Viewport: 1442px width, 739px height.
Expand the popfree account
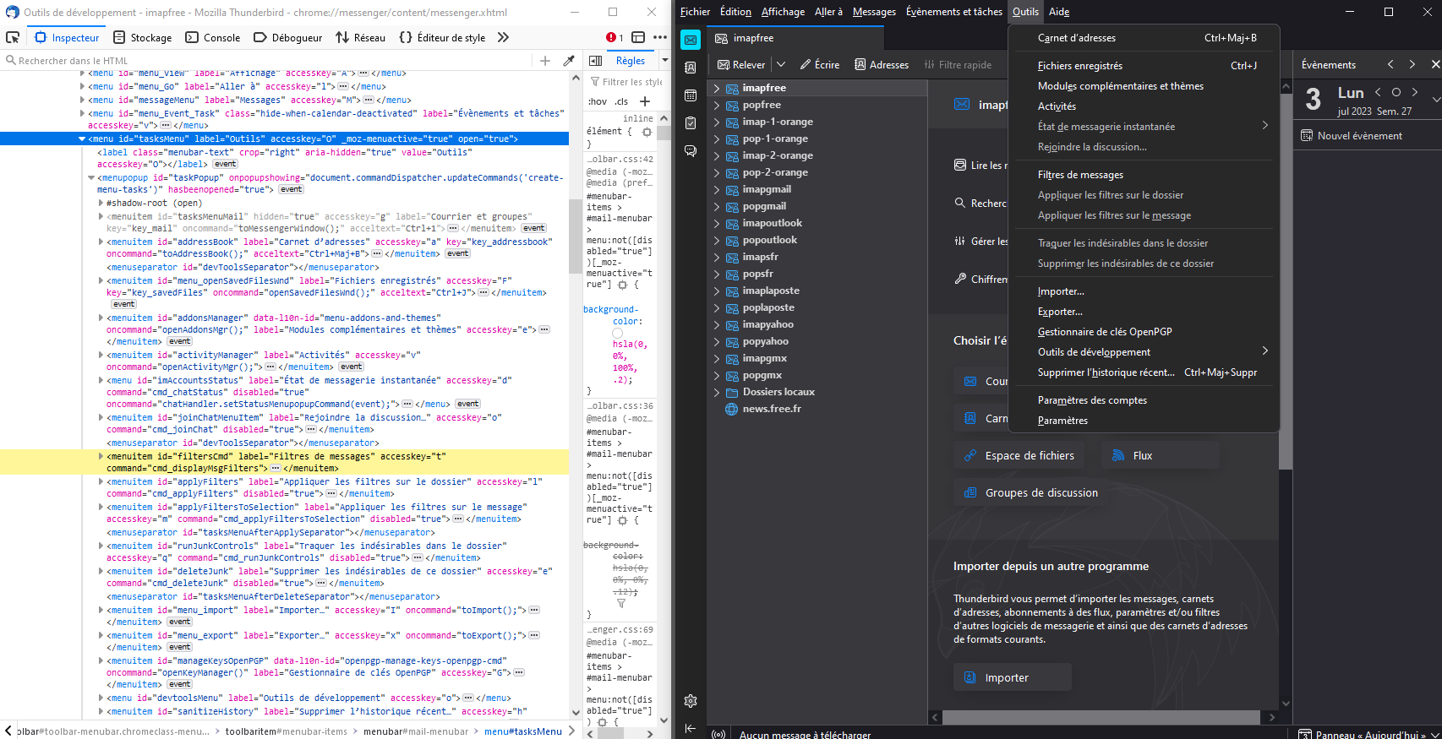pyautogui.click(x=717, y=105)
